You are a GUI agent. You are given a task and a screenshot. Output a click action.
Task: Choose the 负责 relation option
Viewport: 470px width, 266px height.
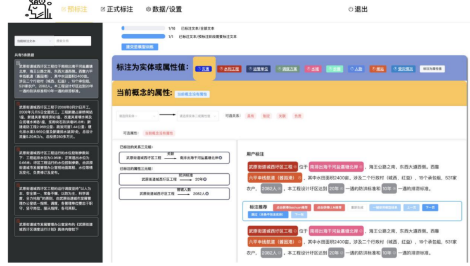coord(297,116)
